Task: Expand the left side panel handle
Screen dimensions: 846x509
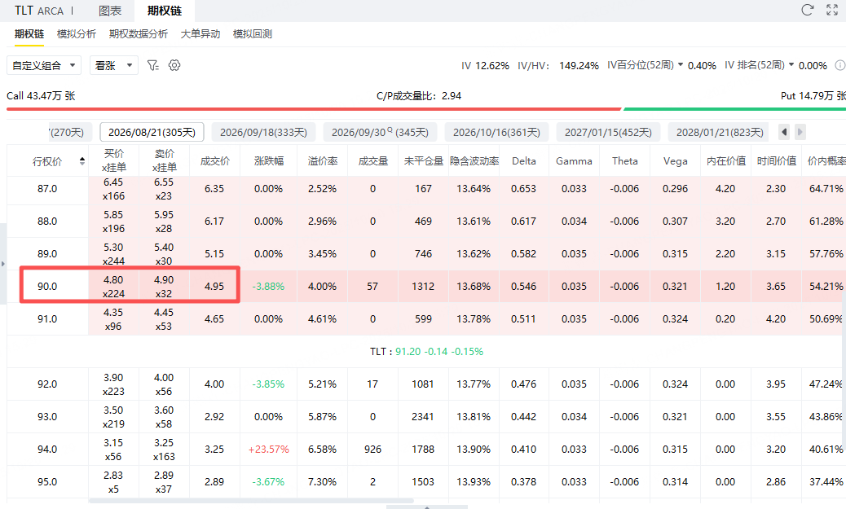Action: pyautogui.click(x=2, y=264)
